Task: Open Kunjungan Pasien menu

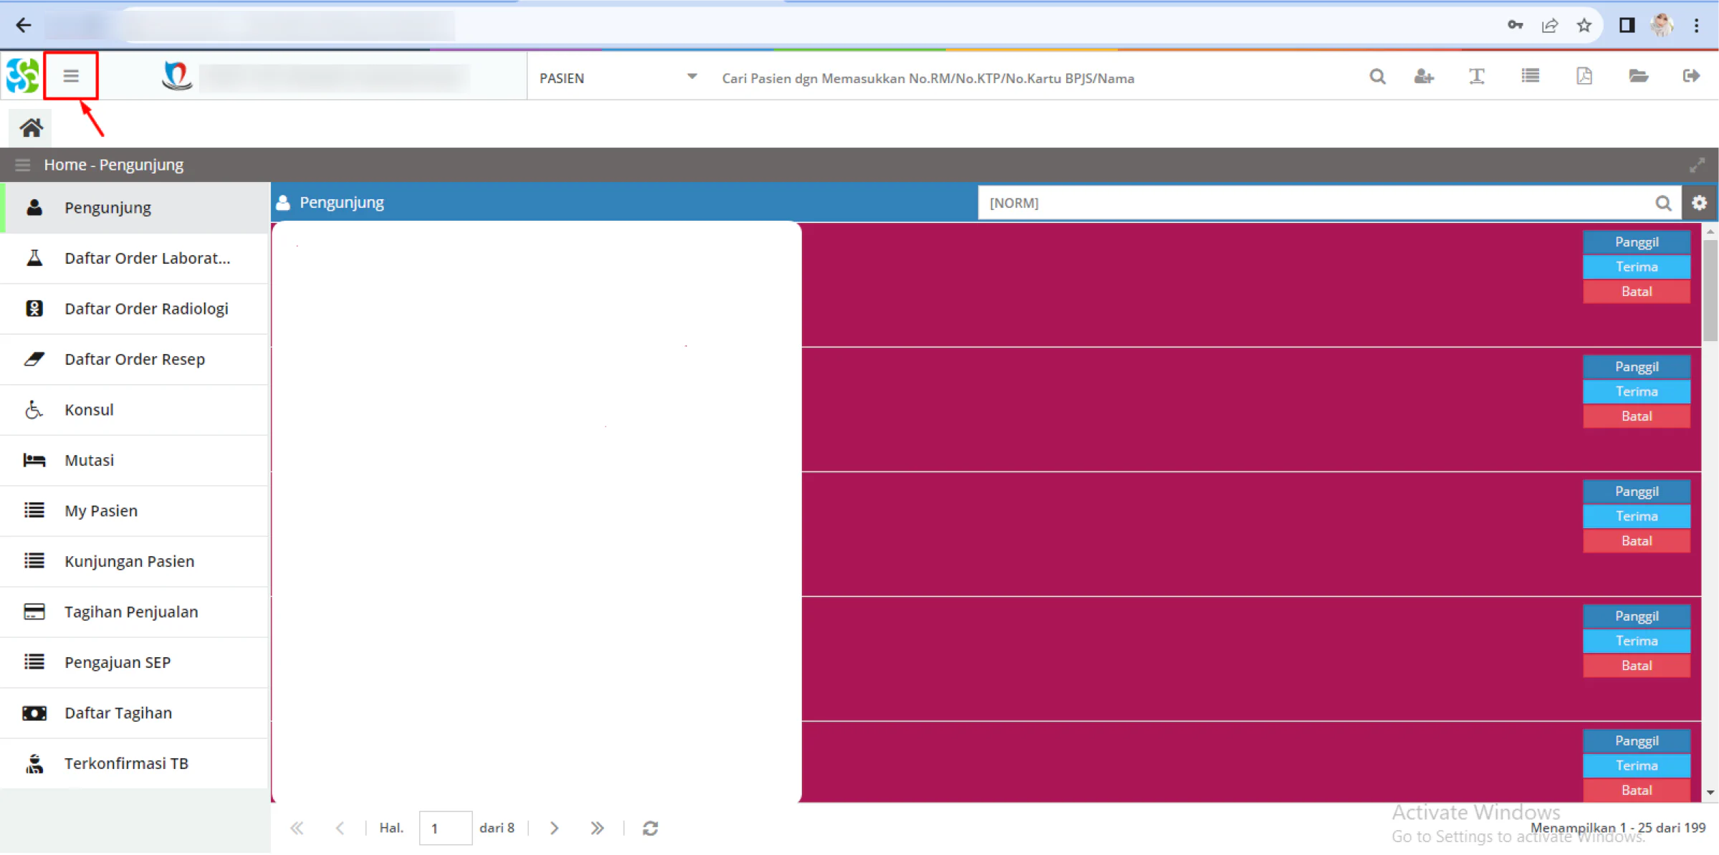Action: pos(135,561)
